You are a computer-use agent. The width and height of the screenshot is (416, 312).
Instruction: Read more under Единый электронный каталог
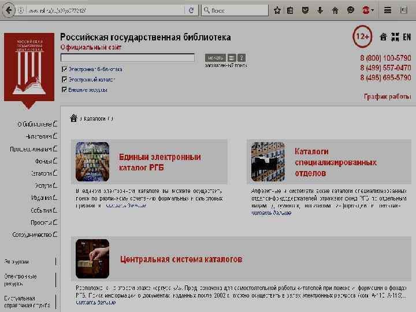tap(125, 206)
